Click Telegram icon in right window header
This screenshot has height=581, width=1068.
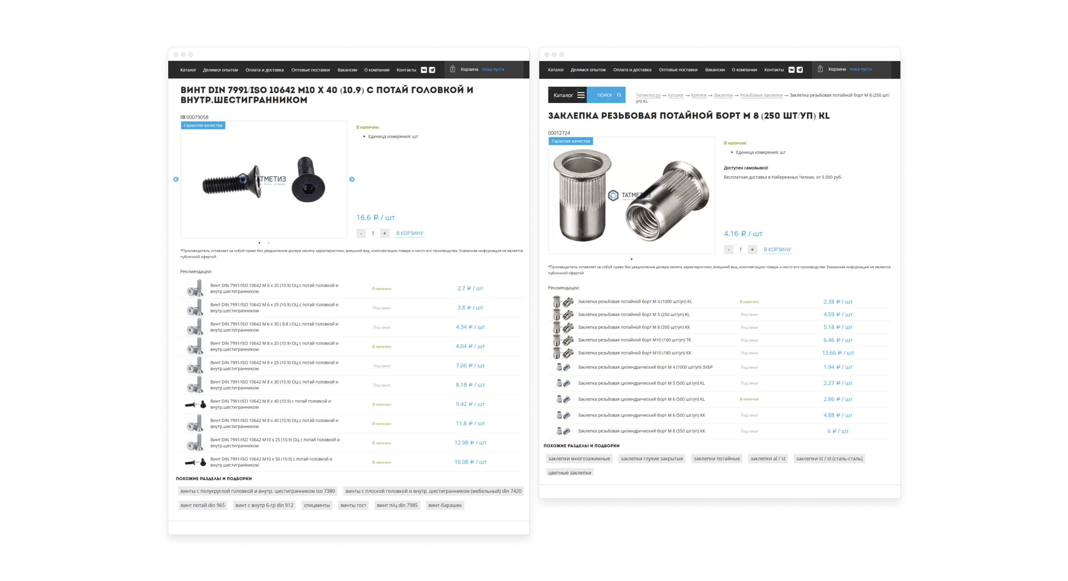[799, 70]
